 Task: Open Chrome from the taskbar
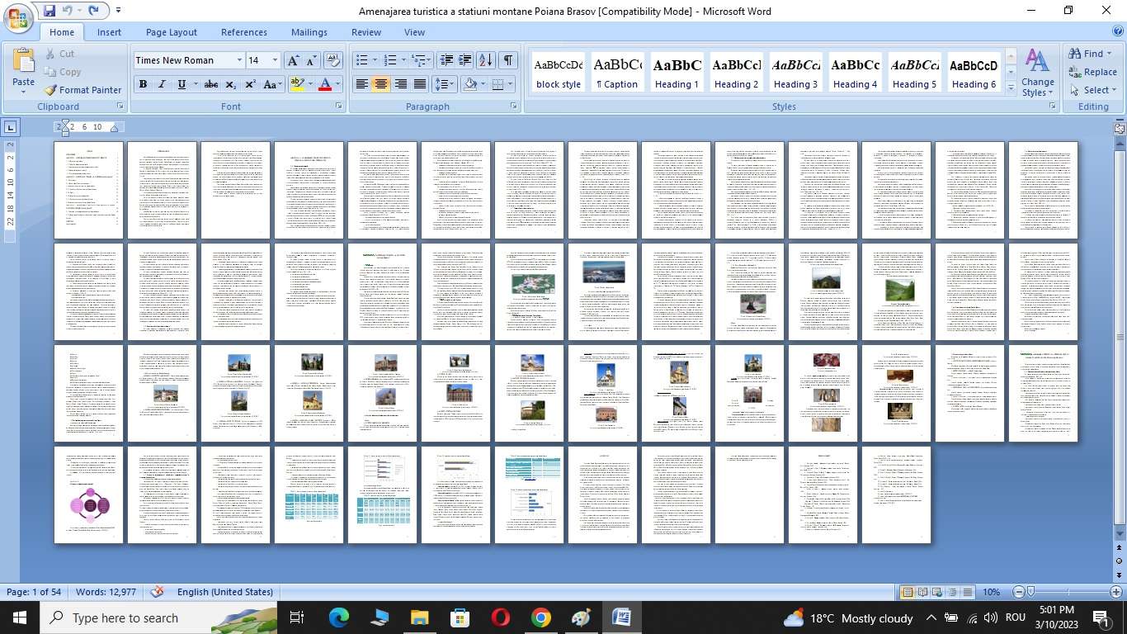click(x=540, y=617)
